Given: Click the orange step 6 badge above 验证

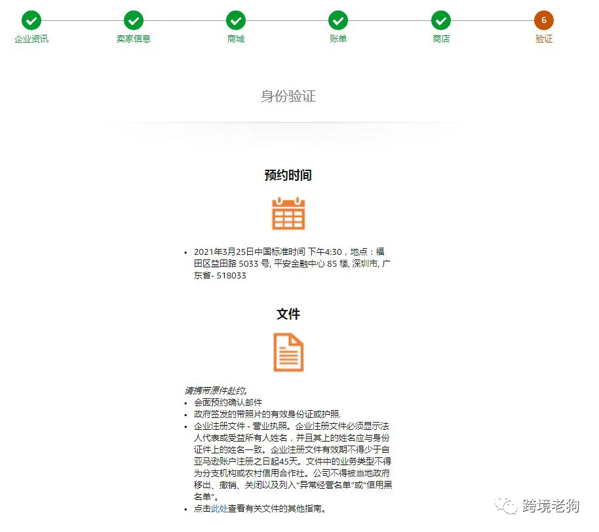Looking at the screenshot, I should tap(543, 20).
